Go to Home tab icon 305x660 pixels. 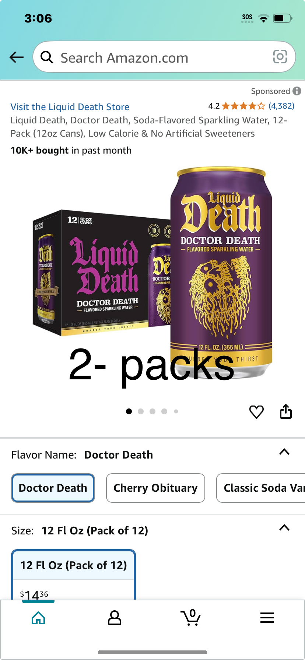point(38,618)
